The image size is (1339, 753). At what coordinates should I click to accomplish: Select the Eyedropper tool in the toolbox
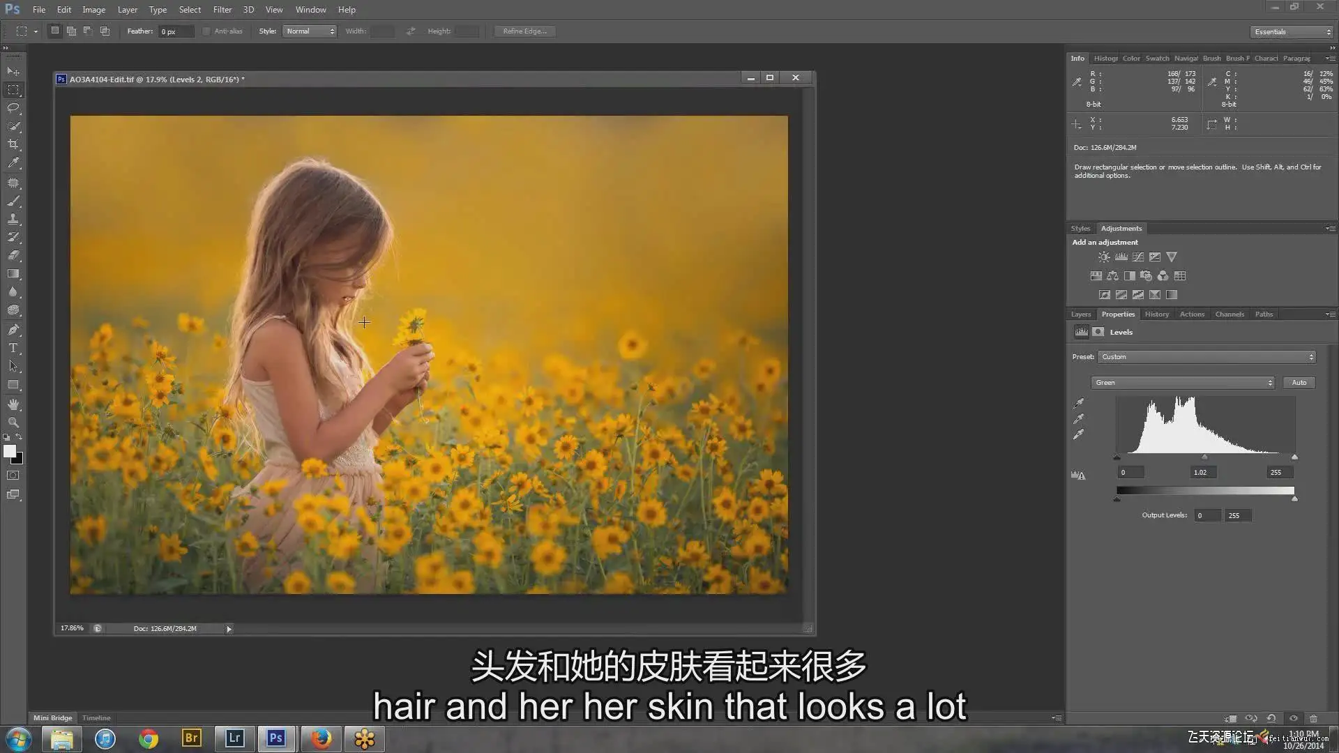pyautogui.click(x=13, y=162)
